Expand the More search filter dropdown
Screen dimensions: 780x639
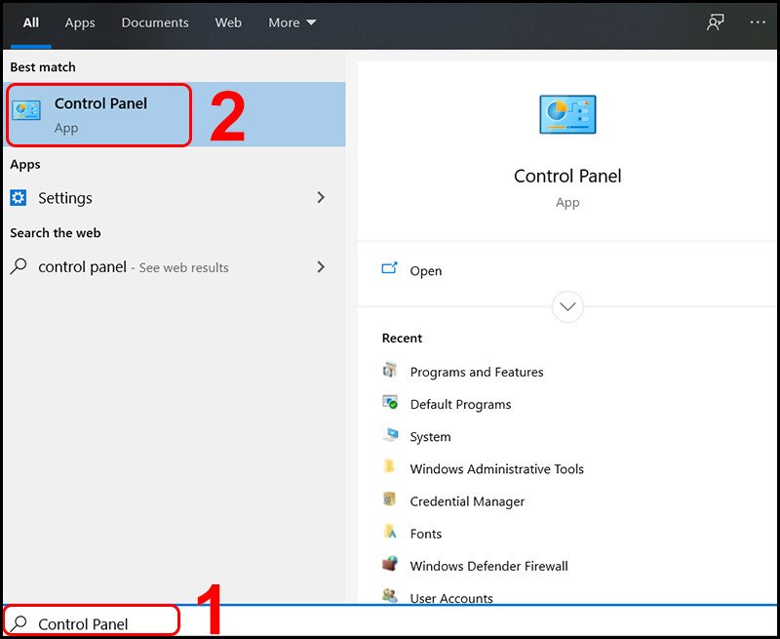292,22
